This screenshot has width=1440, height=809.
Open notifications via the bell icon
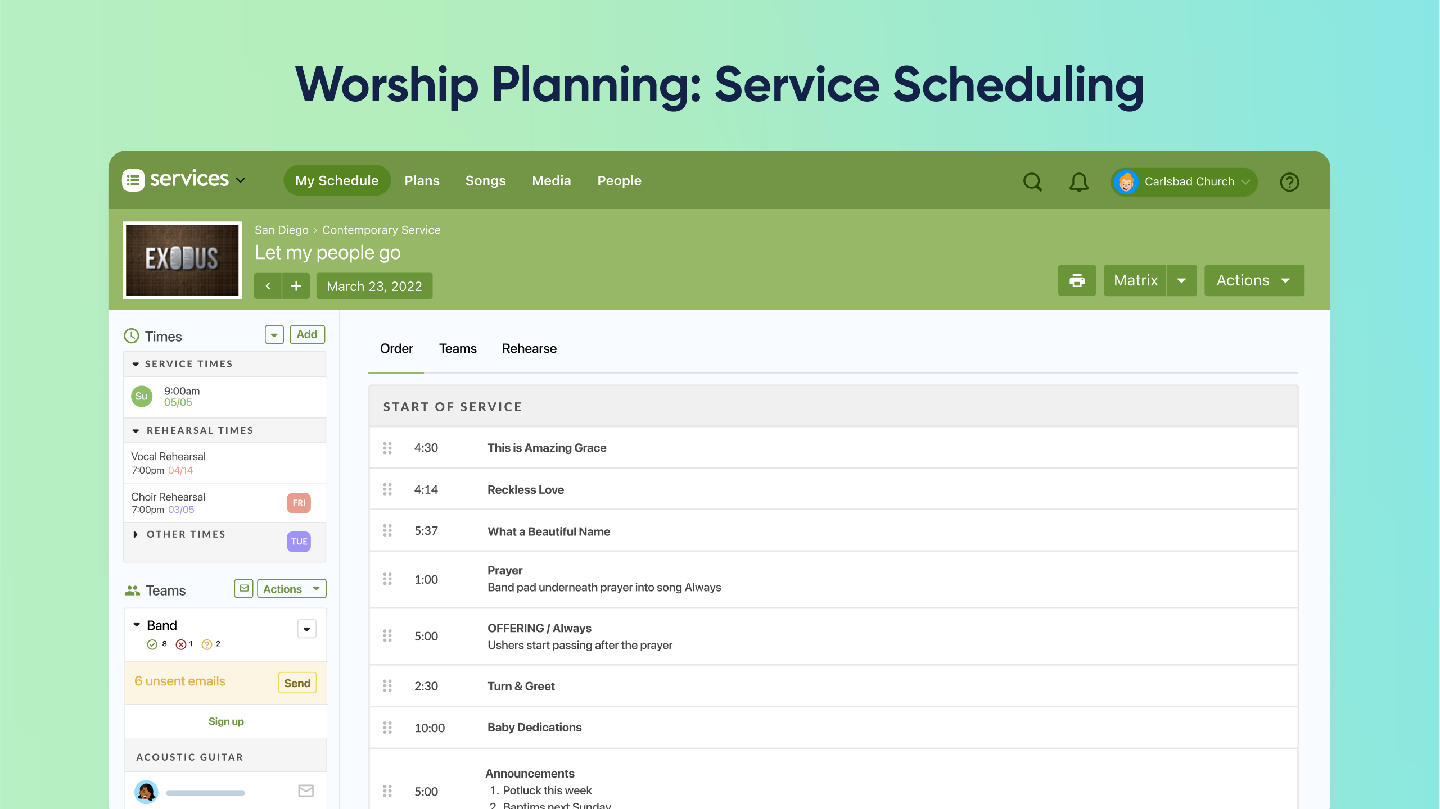[1078, 181]
